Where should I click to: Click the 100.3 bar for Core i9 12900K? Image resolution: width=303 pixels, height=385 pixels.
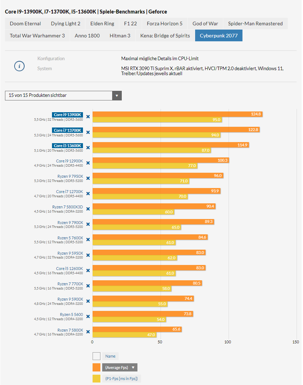[x=161, y=160]
